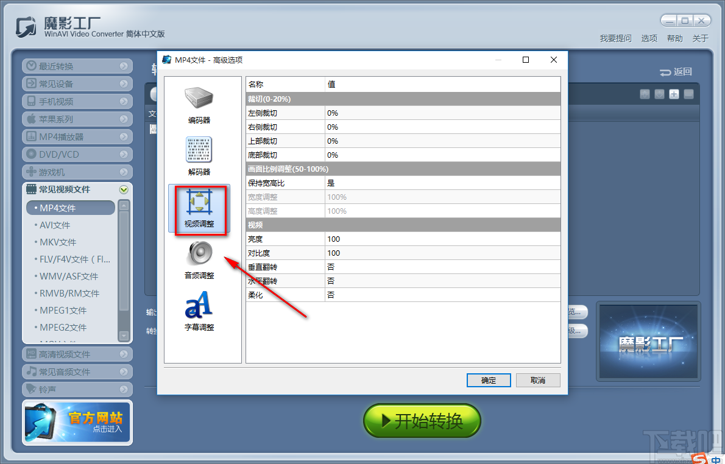Click the 确定 button in dialog

tap(489, 381)
